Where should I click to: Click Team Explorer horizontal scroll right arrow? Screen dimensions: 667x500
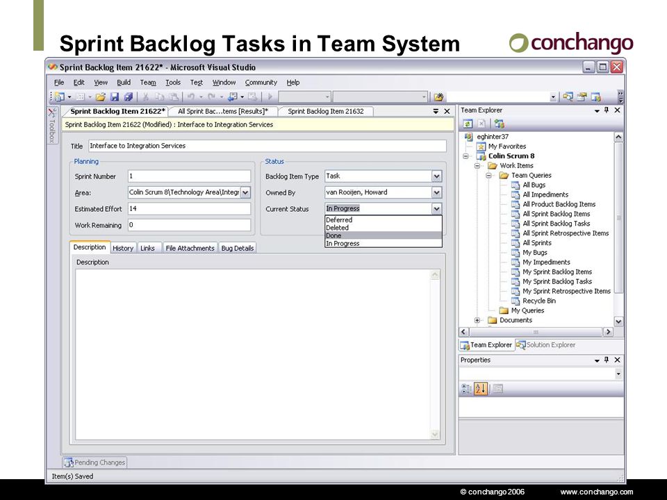pyautogui.click(x=608, y=332)
